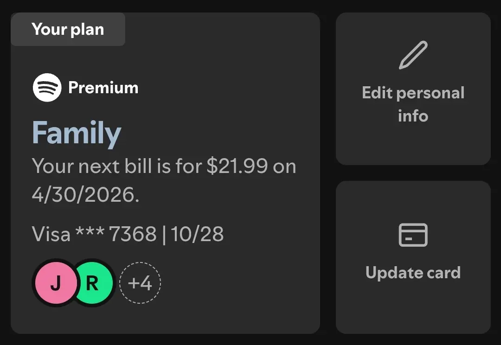Click the credit card icon
The width and height of the screenshot is (501, 345).
[413, 235]
